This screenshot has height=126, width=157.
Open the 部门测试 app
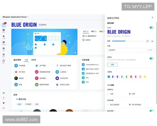point(20,72)
